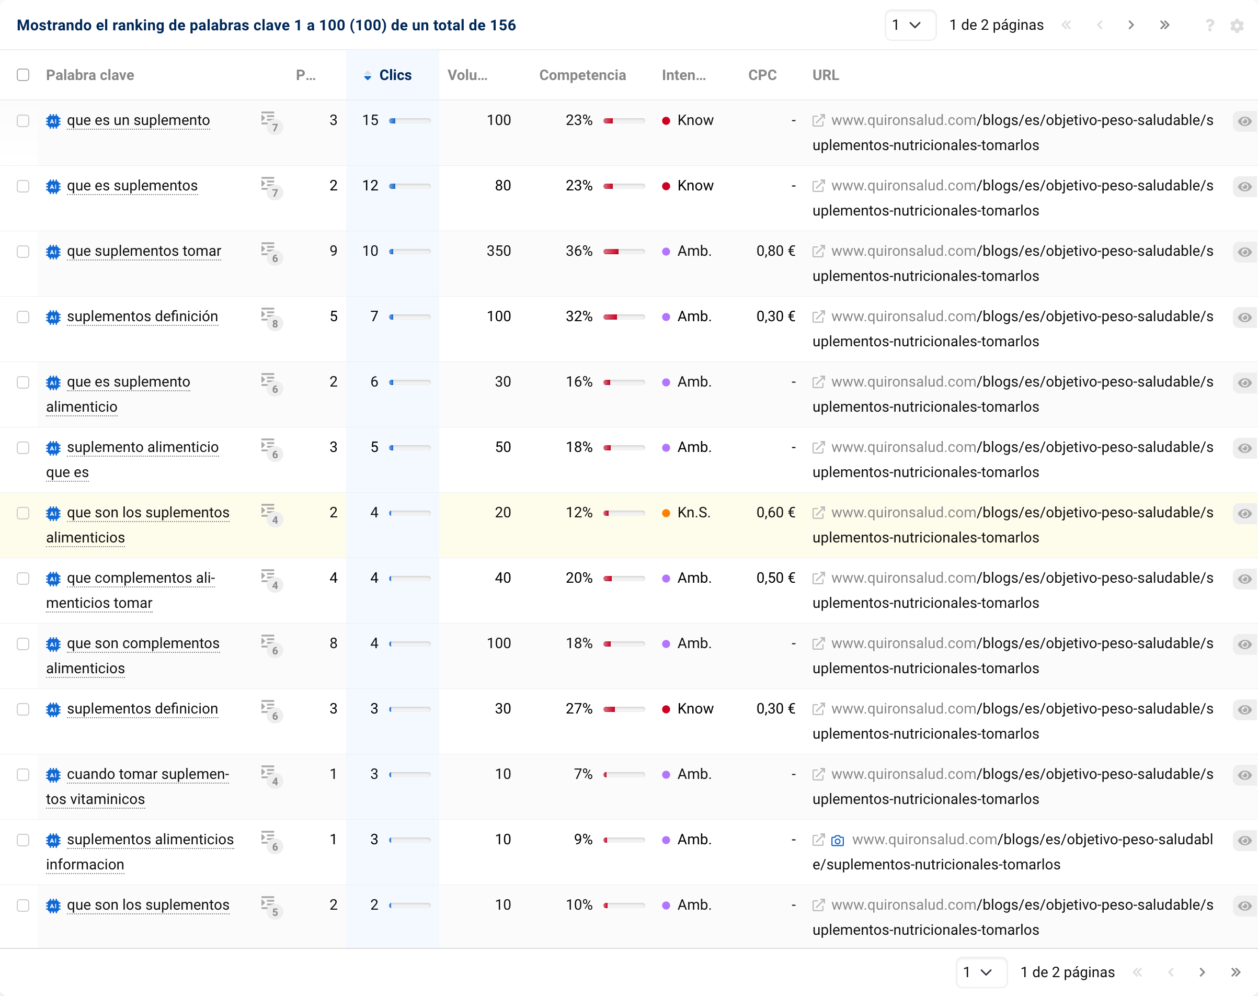Viewport: 1258px width, 996px height.
Task: Click the help question mark icon
Action: point(1209,25)
